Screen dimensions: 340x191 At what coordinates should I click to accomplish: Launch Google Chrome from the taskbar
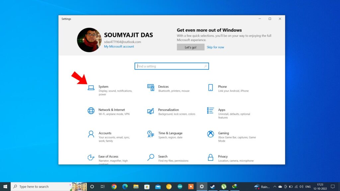coord(114,186)
